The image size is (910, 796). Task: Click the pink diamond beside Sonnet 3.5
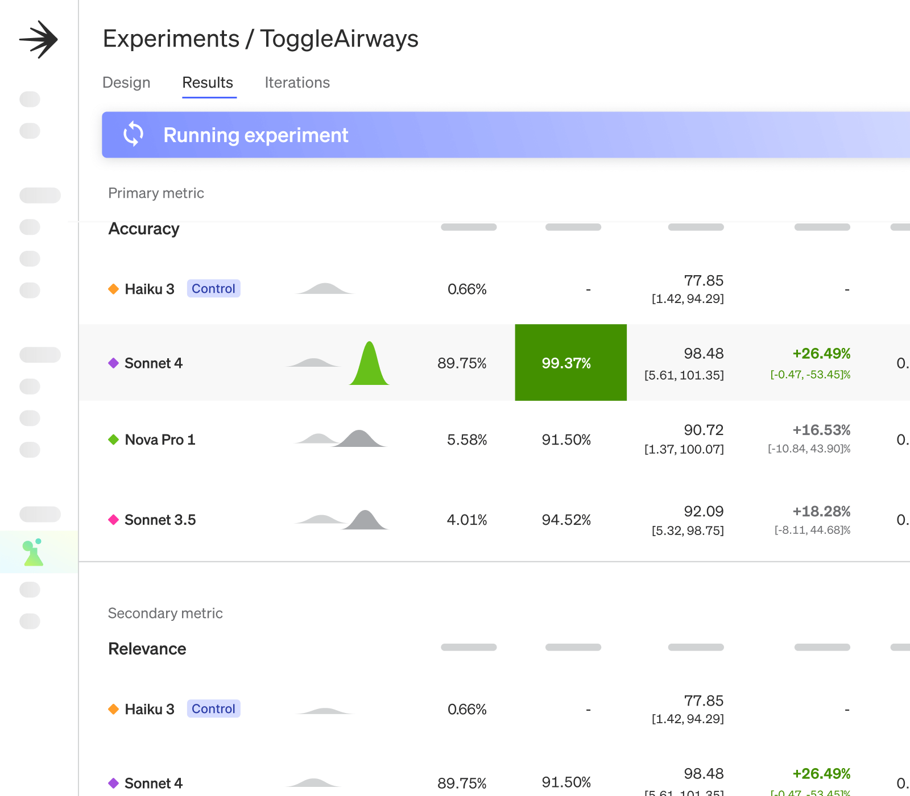pyautogui.click(x=114, y=520)
